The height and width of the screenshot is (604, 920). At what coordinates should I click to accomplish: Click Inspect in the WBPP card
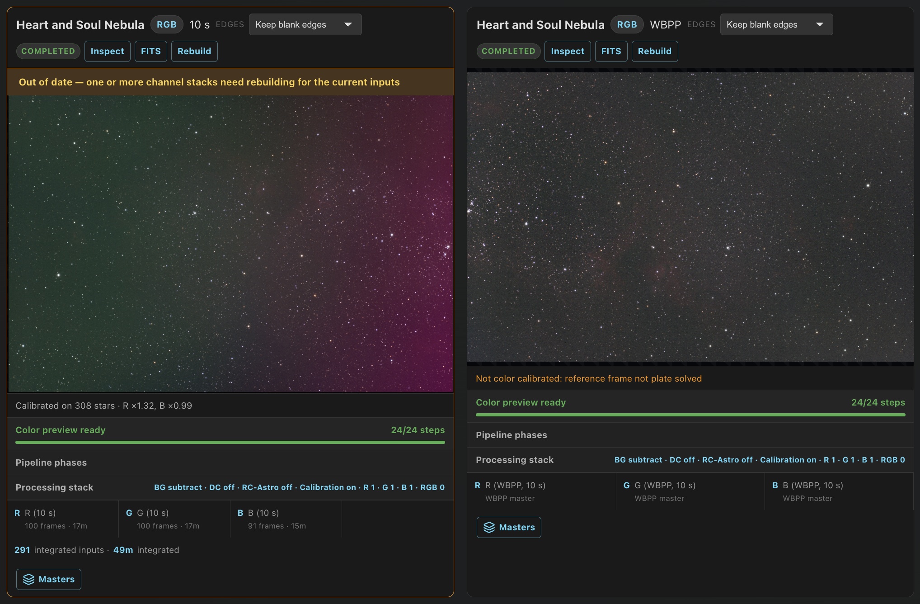click(x=568, y=51)
